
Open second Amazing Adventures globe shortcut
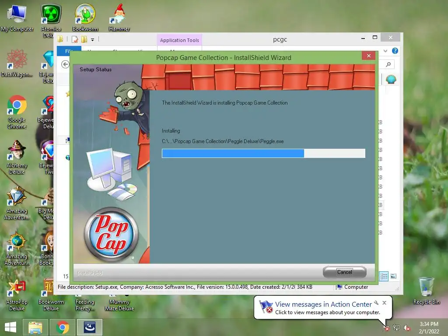click(17, 248)
